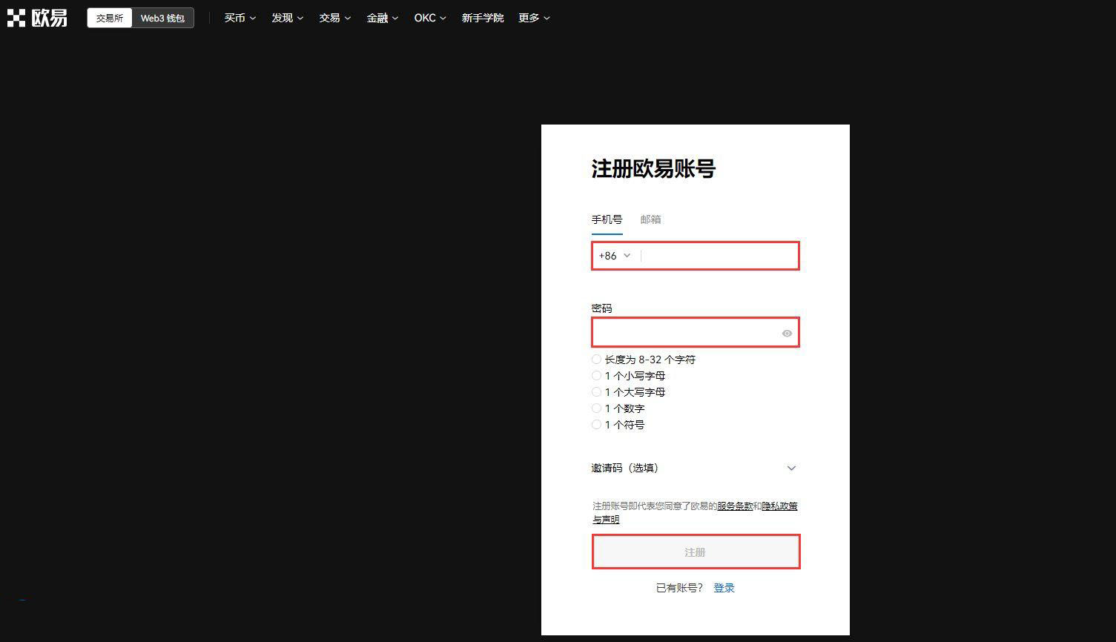Open the 交易 navigation menu
The height and width of the screenshot is (642, 1116).
(x=334, y=18)
